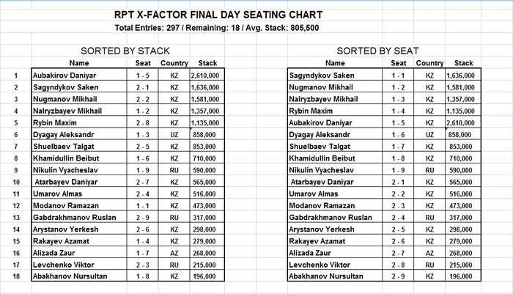
Task: Click the SORTED BY SEAT heading
Action: point(377,51)
